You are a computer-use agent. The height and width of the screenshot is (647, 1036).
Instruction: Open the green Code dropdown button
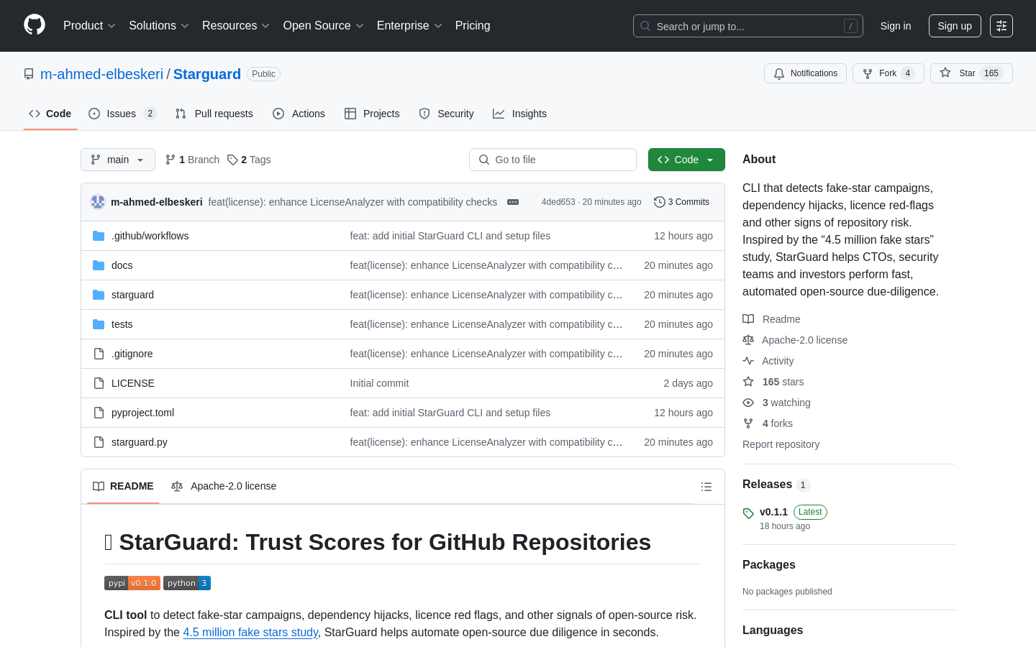pos(686,160)
